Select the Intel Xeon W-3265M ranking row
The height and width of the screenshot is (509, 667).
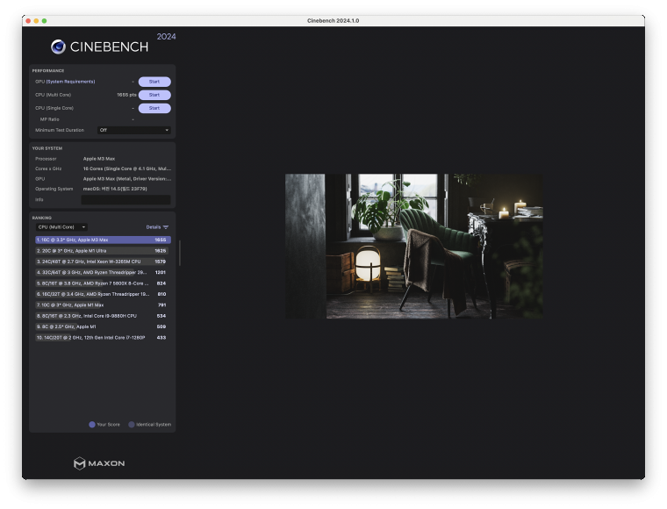[x=103, y=262]
